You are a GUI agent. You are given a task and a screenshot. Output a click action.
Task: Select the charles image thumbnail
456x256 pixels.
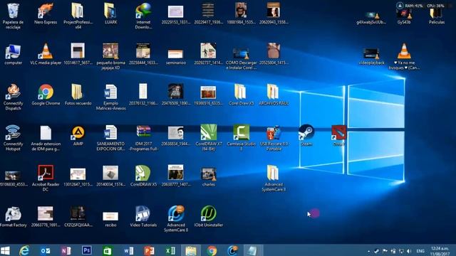[x=209, y=174]
